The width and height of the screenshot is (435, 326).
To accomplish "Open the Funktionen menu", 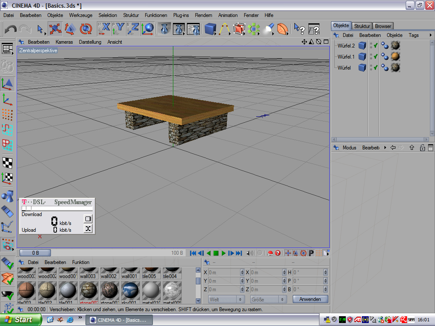I will (x=156, y=15).
